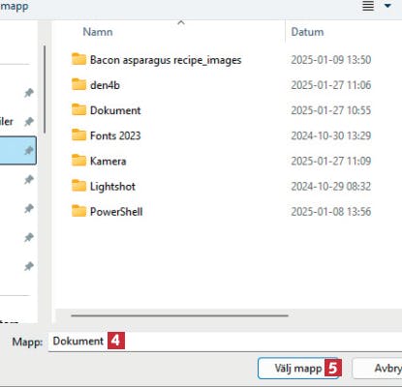Click the horizontal scrollbar under file list
This screenshot has height=387, width=402.
179,315
